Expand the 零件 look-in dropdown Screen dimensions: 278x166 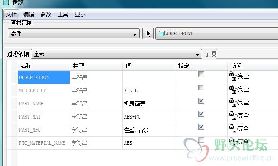[74, 33]
